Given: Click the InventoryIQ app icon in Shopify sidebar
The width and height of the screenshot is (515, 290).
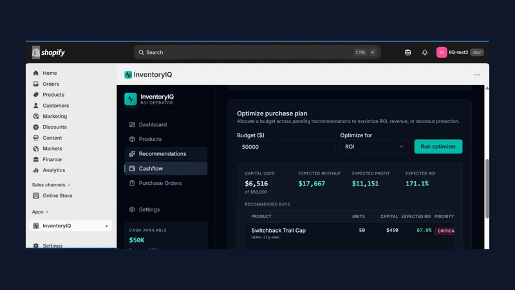Looking at the screenshot, I should click(x=36, y=226).
